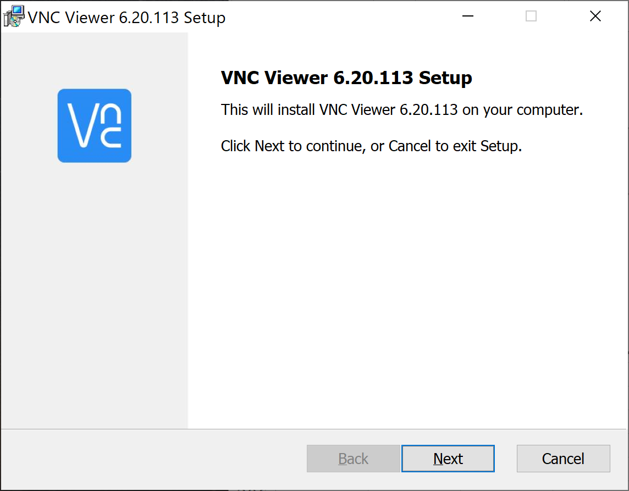Click the installer icon in the title bar
Image resolution: width=629 pixels, height=491 pixels.
click(x=14, y=16)
